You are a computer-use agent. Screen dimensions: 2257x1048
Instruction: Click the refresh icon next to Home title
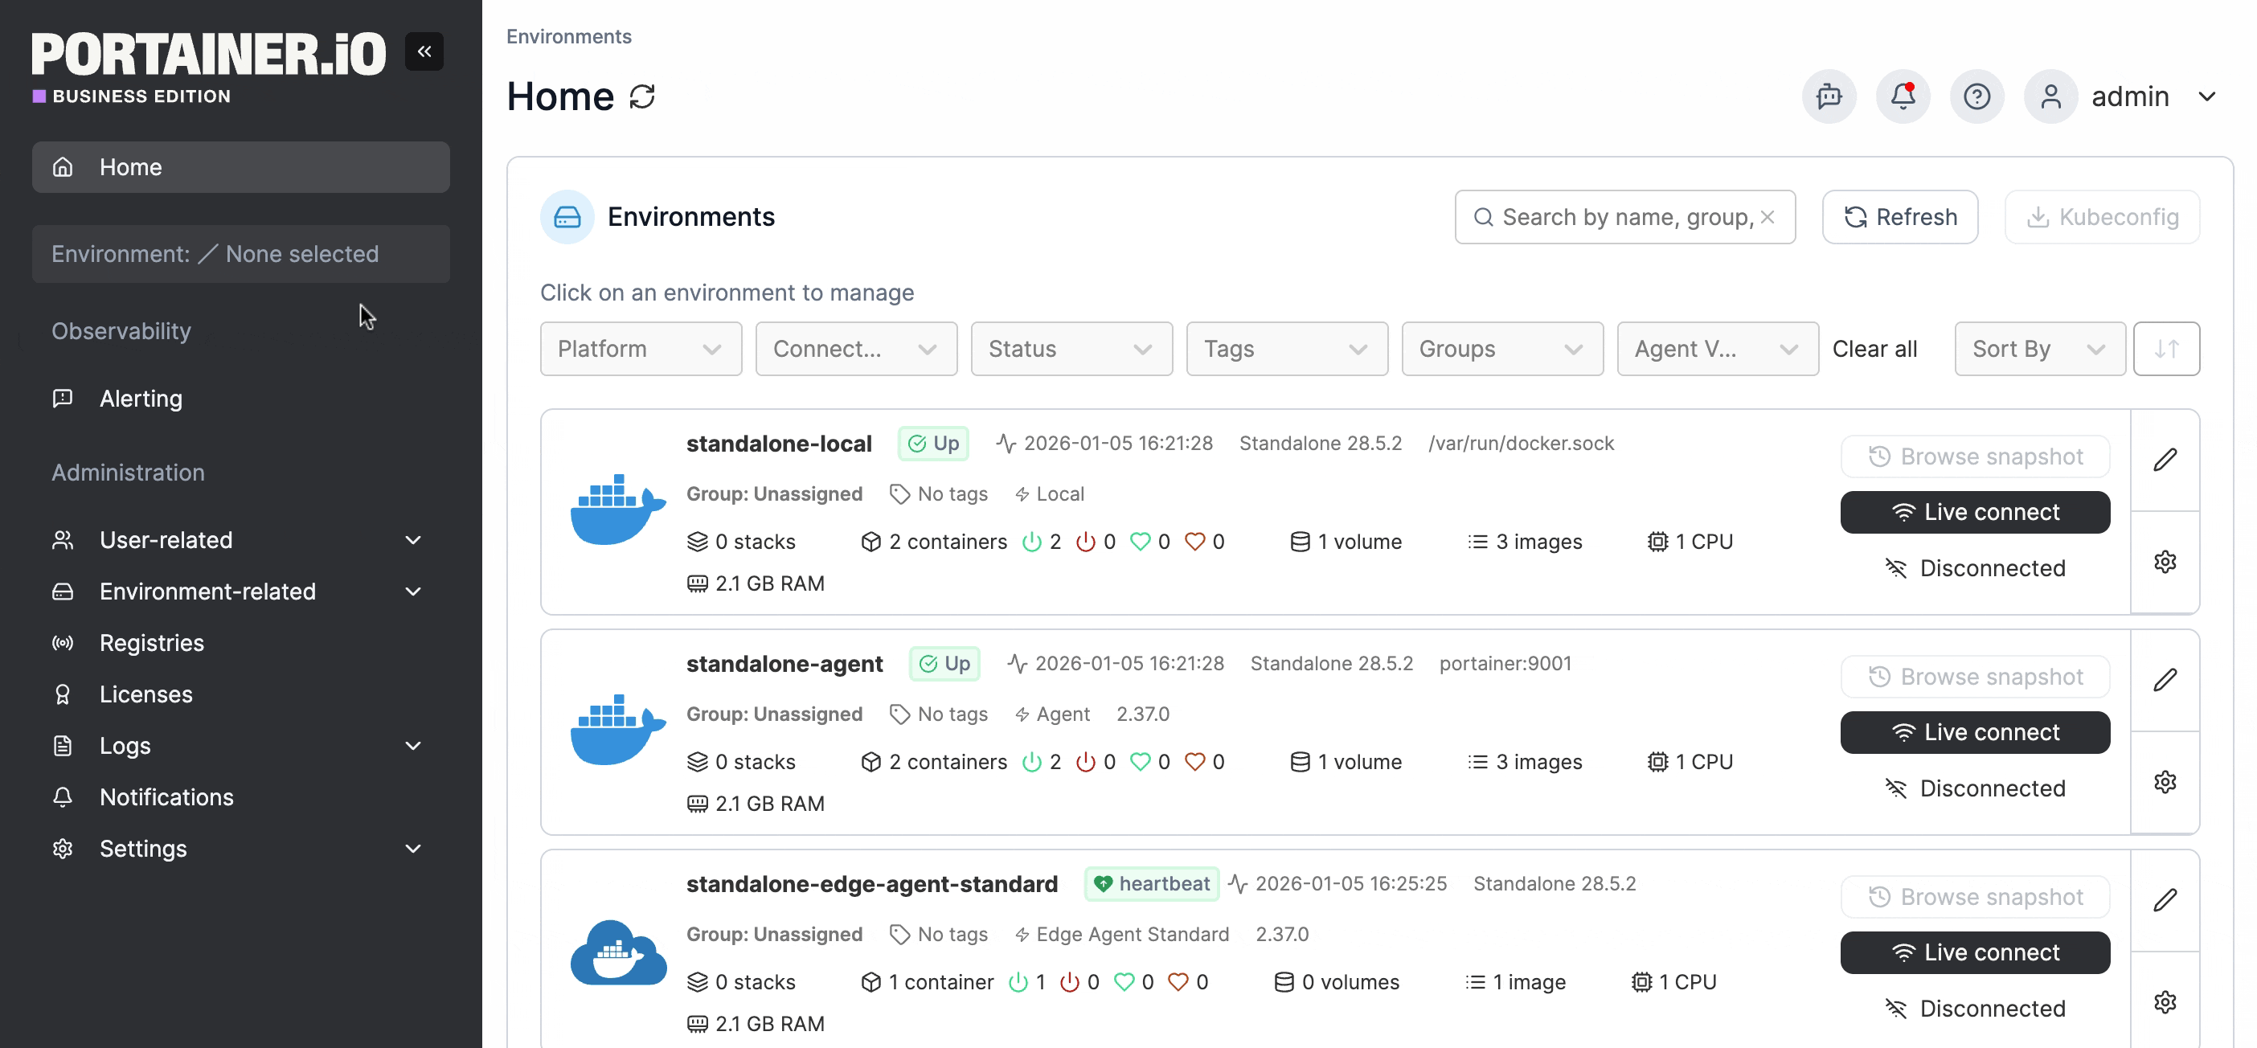click(642, 96)
